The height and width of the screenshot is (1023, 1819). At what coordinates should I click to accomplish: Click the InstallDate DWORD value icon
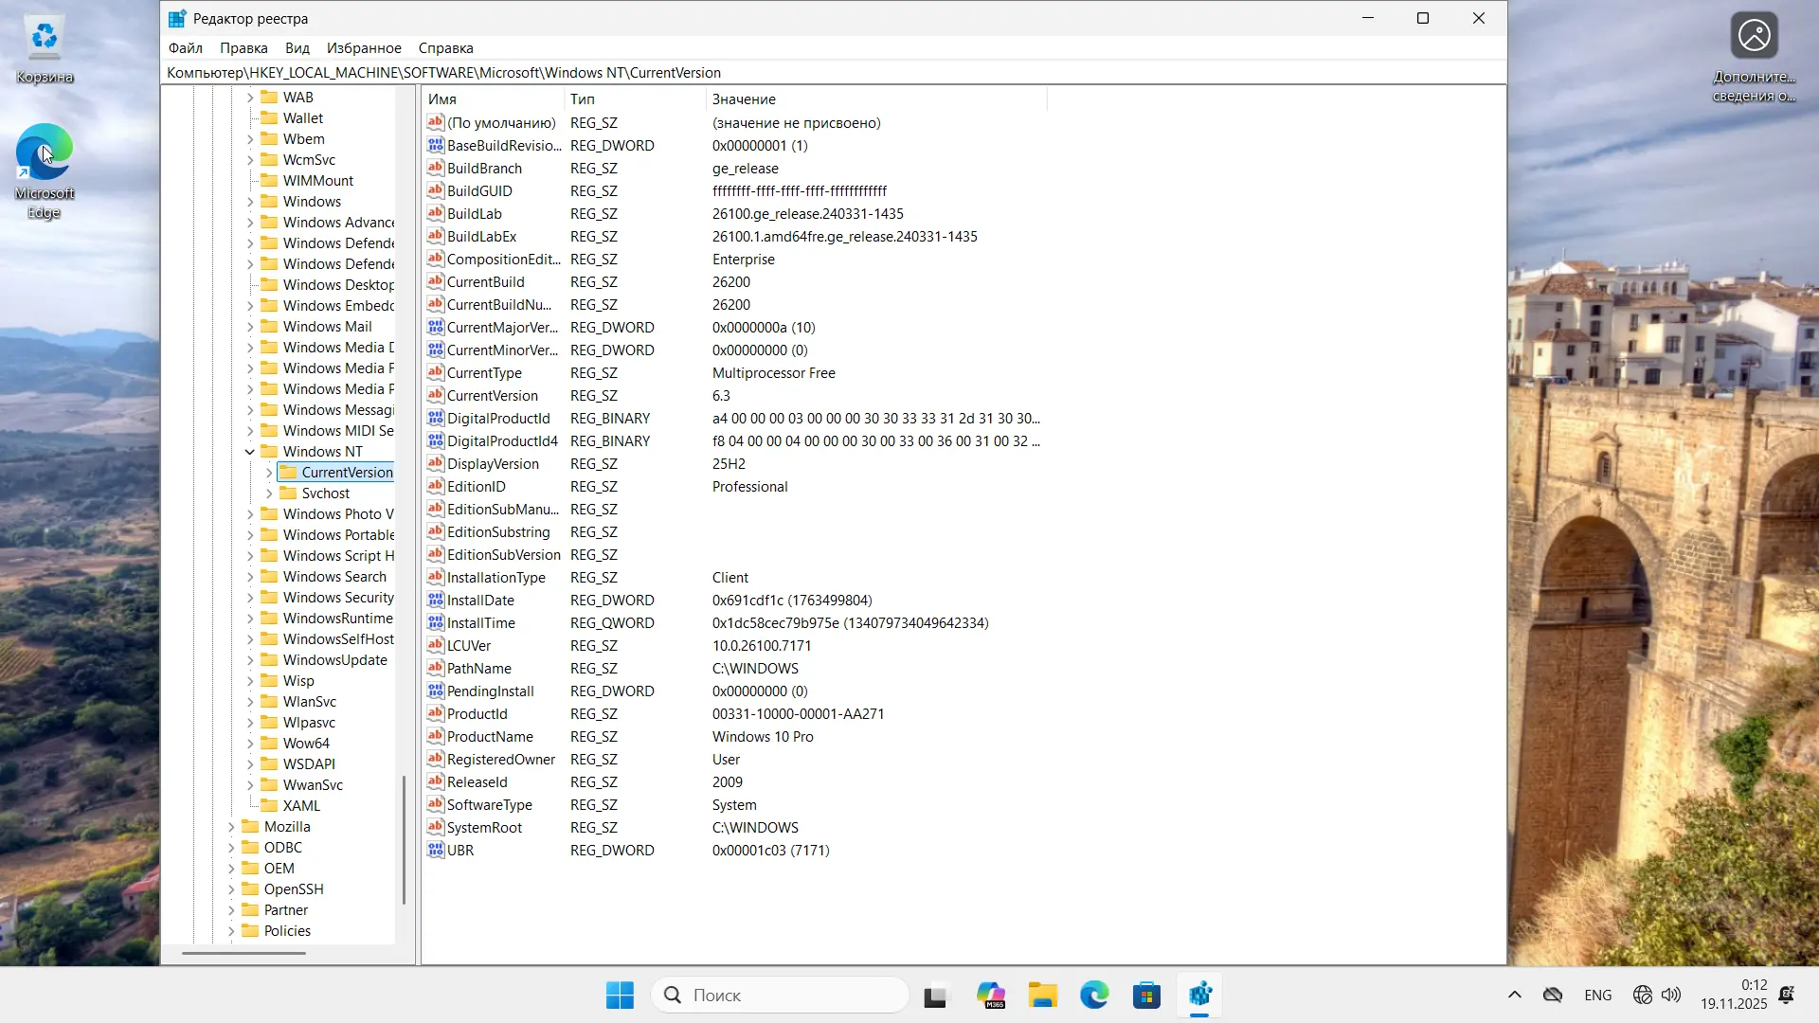[x=435, y=600]
